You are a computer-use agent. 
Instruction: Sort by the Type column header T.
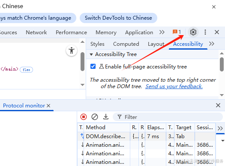(x=81, y=127)
